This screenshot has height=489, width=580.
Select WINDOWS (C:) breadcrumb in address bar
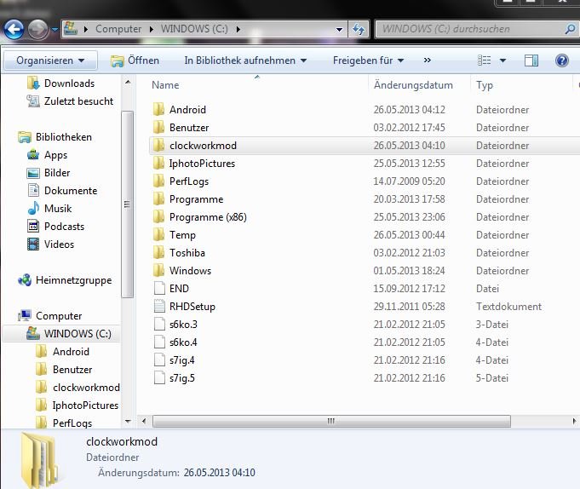pyautogui.click(x=194, y=29)
